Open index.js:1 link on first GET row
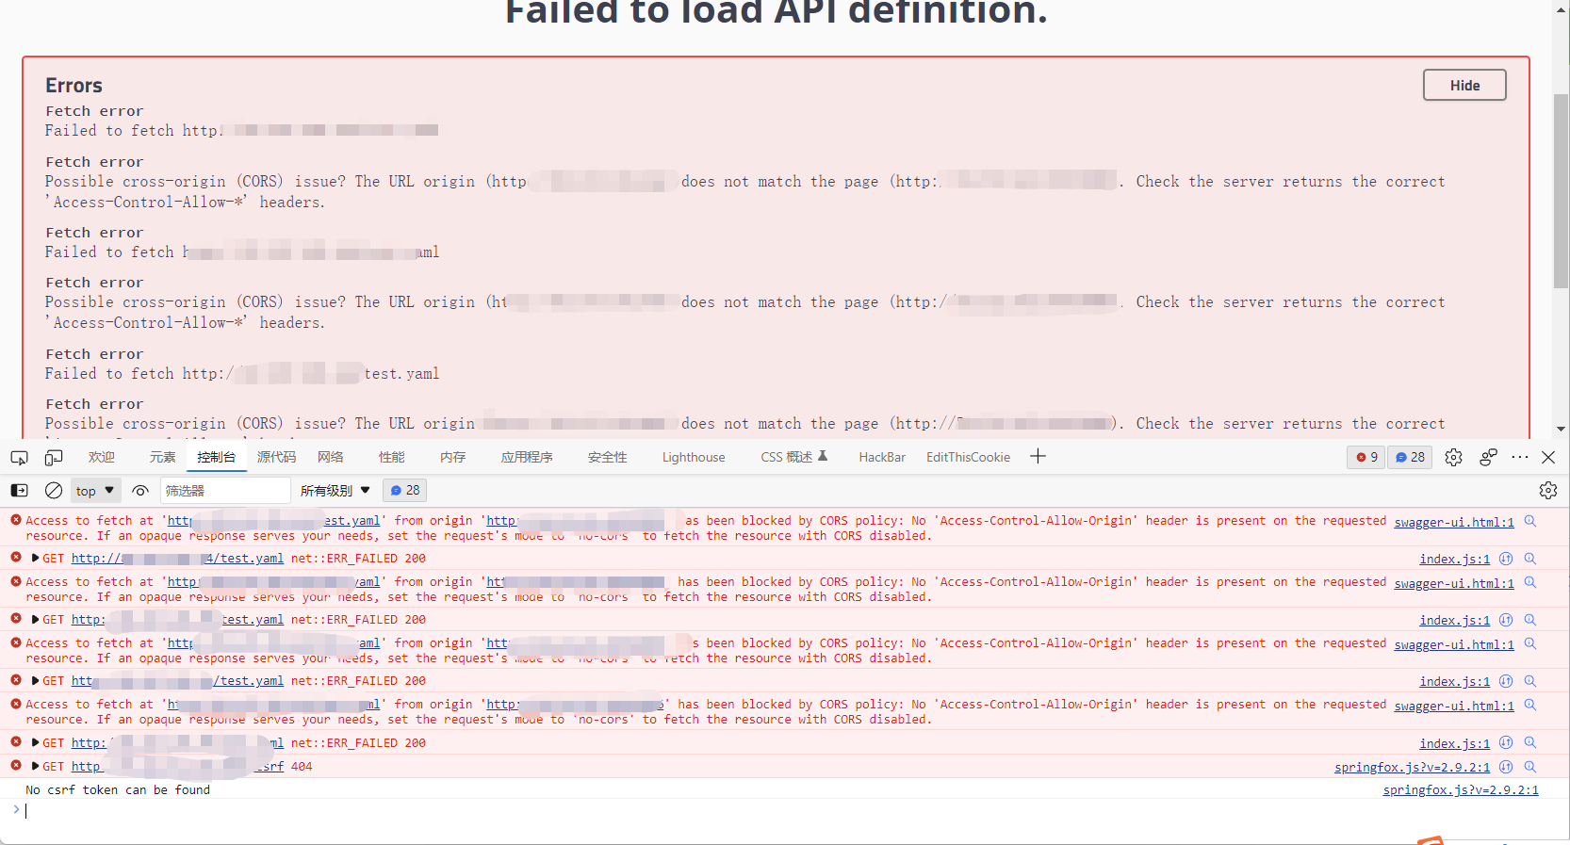The height and width of the screenshot is (845, 1570). [x=1455, y=560]
